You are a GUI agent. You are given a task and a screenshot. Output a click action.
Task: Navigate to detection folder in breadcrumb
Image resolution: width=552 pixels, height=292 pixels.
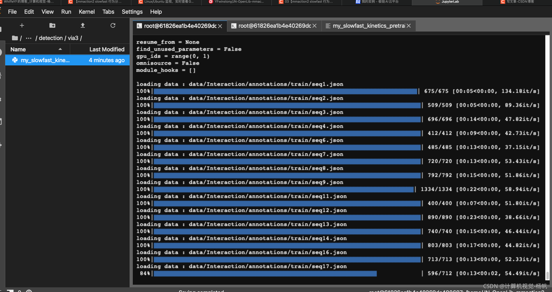pos(51,38)
